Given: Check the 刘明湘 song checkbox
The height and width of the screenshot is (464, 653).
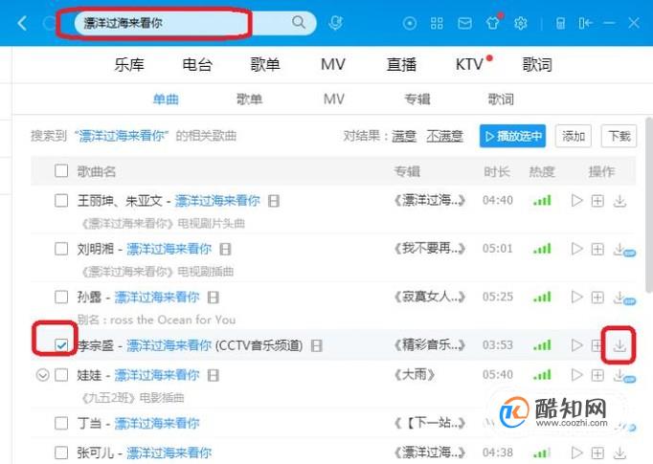Looking at the screenshot, I should 61,249.
